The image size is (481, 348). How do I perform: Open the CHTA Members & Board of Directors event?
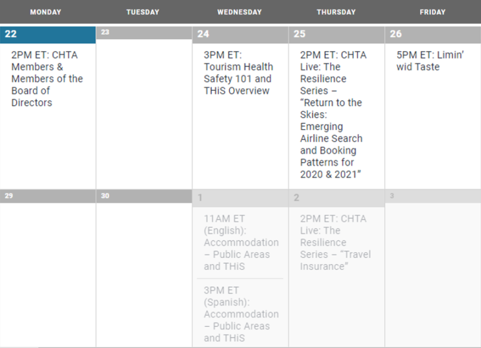(47, 79)
